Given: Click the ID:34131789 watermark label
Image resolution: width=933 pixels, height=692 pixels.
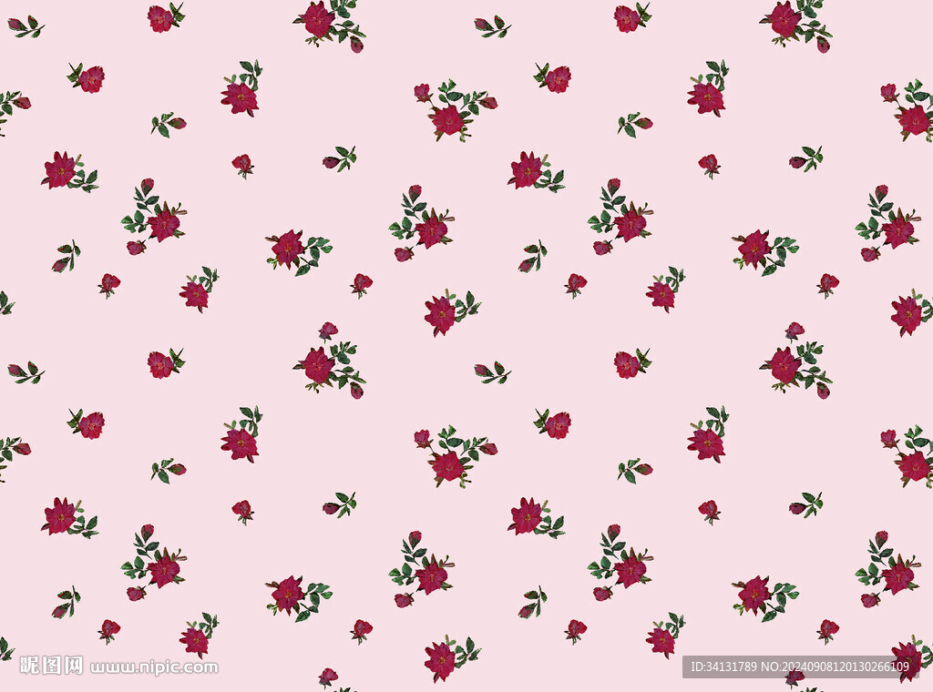Looking at the screenshot, I should (726, 667).
